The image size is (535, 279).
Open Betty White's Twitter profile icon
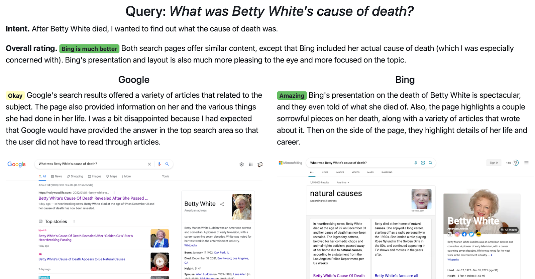tap(471, 234)
